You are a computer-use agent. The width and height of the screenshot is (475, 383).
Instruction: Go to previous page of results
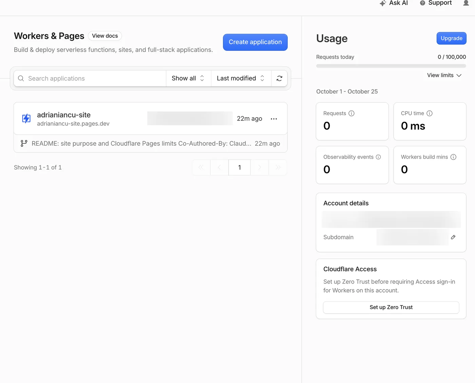(x=219, y=167)
